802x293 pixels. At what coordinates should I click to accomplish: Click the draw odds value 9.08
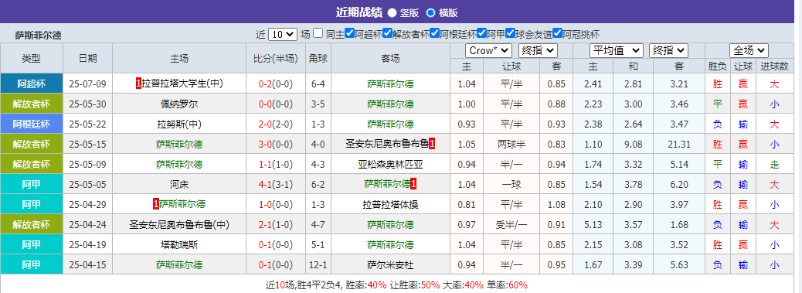tap(633, 145)
